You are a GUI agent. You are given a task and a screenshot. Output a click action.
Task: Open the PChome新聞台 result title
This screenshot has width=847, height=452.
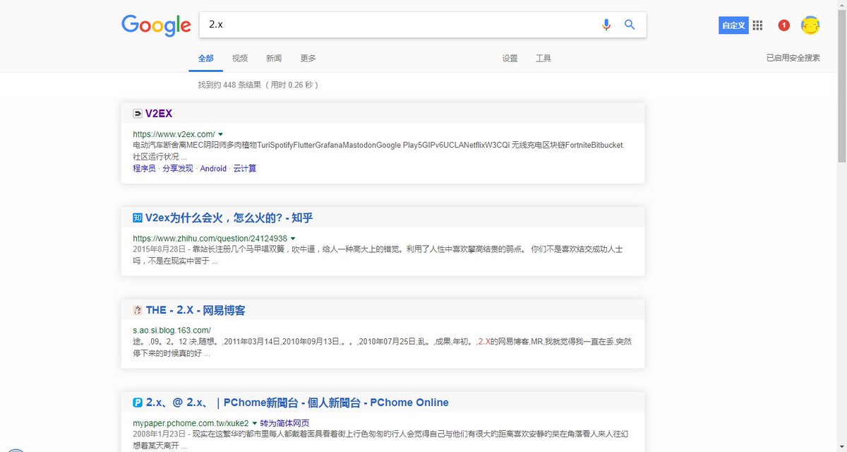297,403
